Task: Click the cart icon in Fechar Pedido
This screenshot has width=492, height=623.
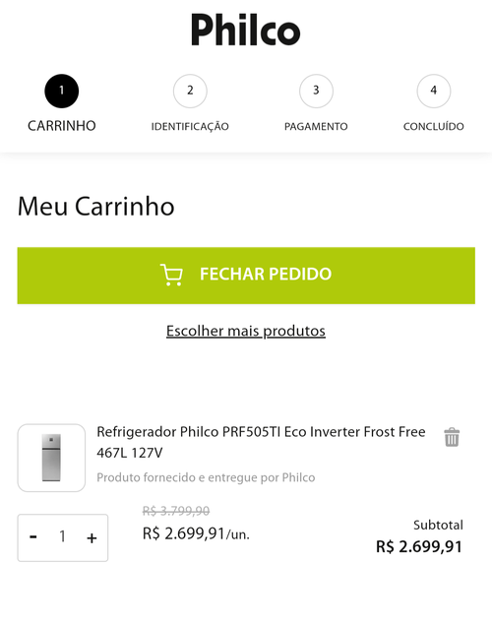Action: pyautogui.click(x=171, y=275)
